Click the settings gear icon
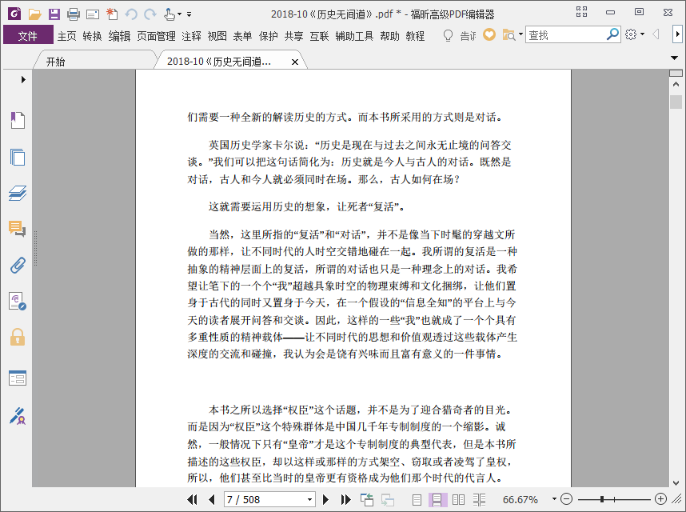This screenshot has width=686, height=512. pos(631,34)
